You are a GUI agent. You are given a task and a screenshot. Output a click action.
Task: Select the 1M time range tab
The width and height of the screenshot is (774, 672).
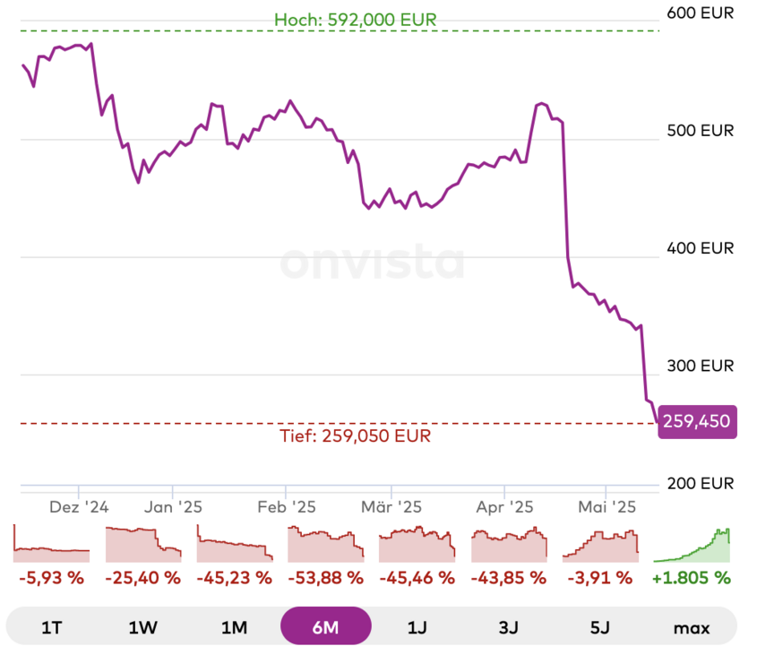[234, 627]
